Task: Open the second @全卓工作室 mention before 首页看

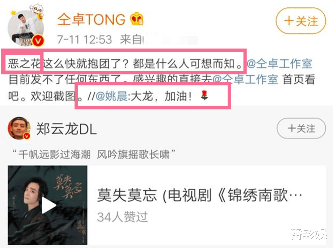Action: (245, 79)
